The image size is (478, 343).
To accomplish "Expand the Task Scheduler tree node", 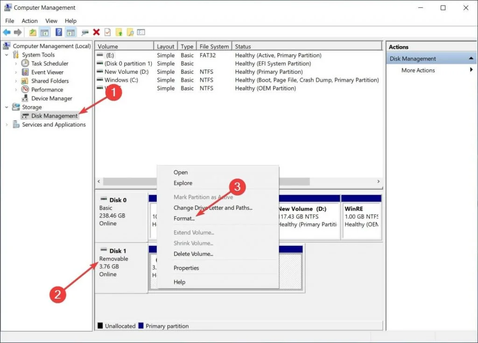I will 16,63.
